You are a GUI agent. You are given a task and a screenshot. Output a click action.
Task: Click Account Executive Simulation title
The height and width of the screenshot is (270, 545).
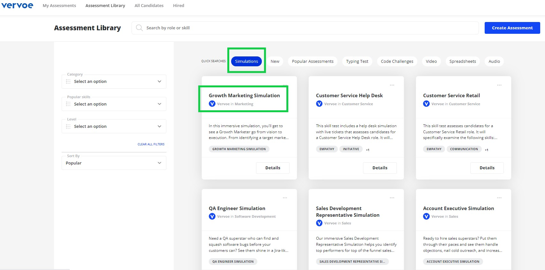(x=458, y=208)
